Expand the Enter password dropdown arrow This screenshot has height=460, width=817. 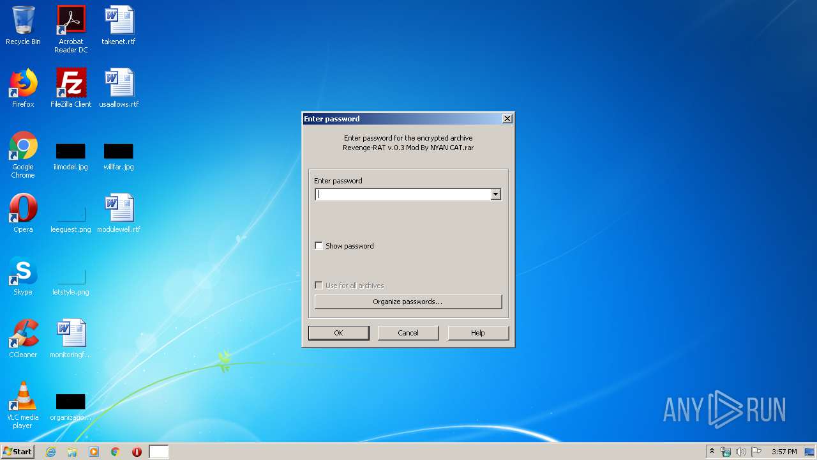coord(495,194)
